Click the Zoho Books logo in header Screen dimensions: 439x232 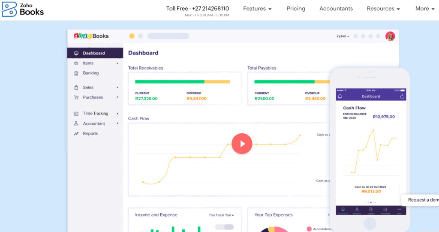coord(23,9)
